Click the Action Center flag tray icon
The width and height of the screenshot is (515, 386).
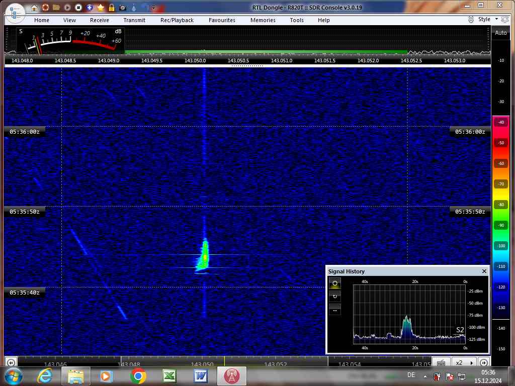point(450,376)
